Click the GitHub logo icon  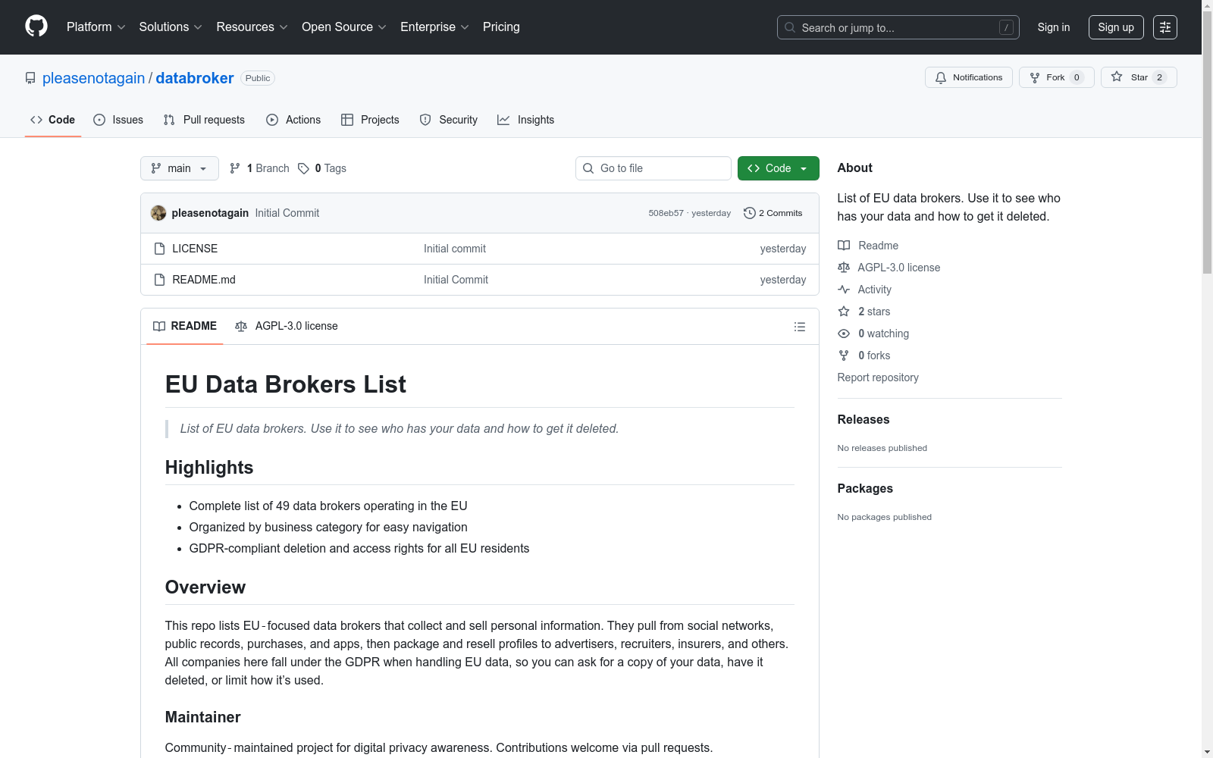[36, 27]
